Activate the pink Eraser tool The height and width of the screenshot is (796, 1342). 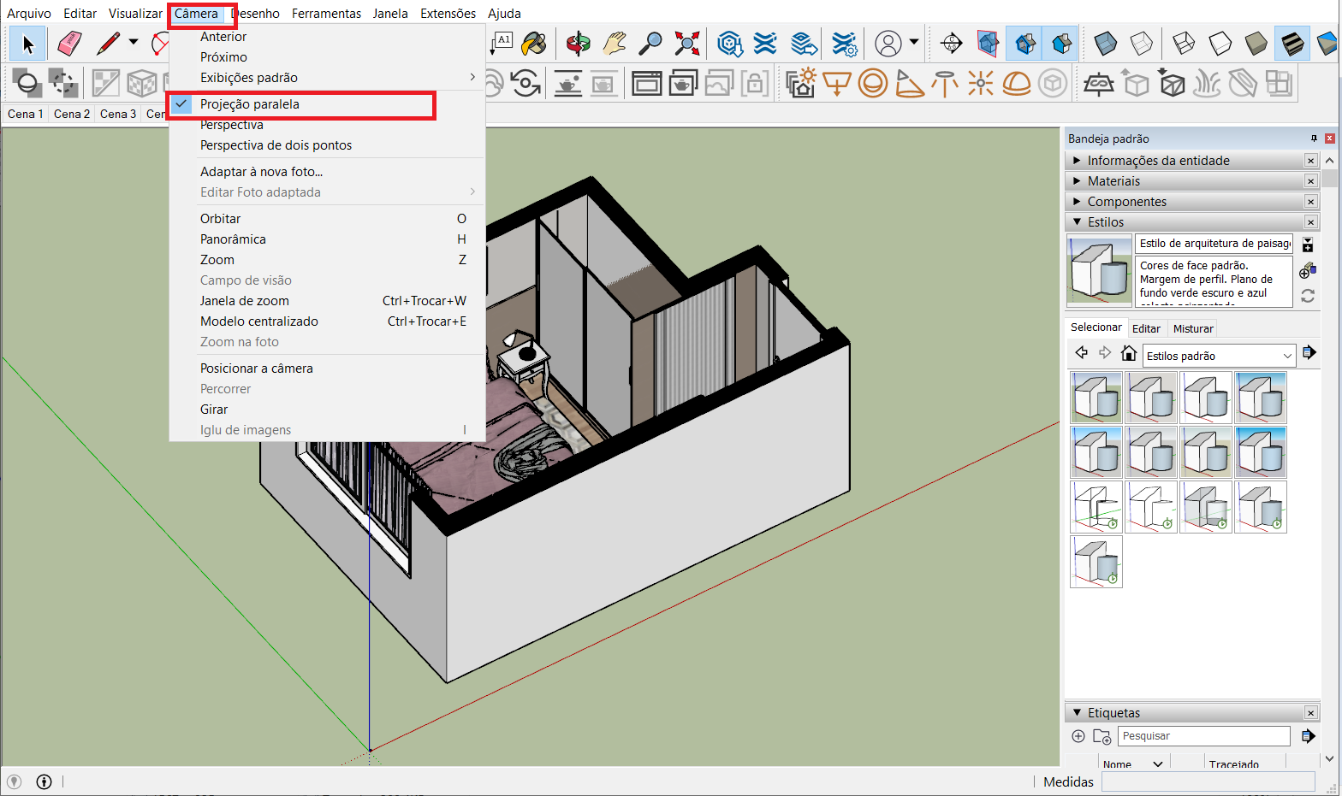(68, 43)
